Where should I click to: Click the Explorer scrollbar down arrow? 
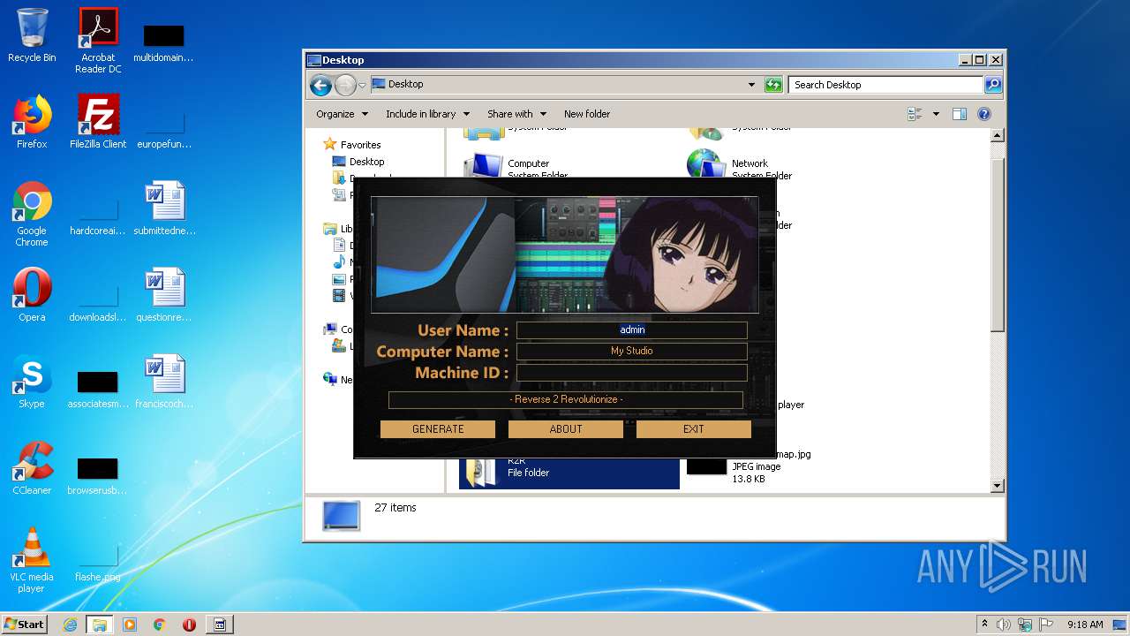click(998, 485)
